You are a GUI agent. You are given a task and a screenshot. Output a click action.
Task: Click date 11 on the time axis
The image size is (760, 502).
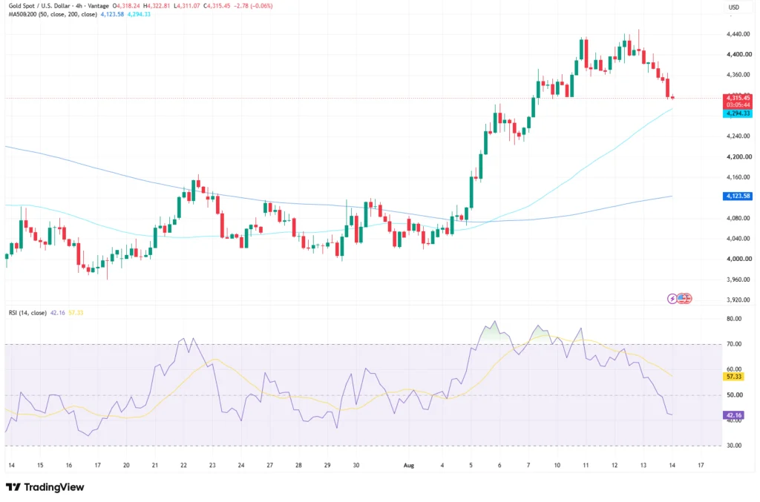click(586, 465)
